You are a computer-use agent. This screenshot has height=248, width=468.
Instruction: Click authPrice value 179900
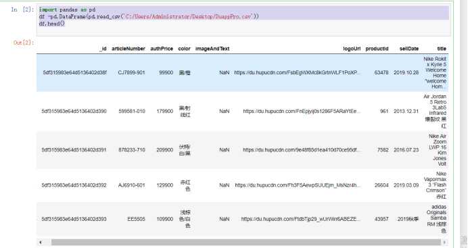click(165, 111)
